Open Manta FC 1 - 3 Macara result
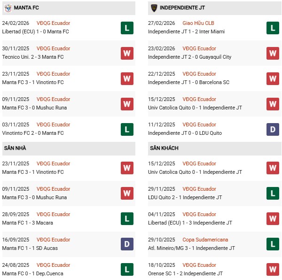 coord(28,223)
